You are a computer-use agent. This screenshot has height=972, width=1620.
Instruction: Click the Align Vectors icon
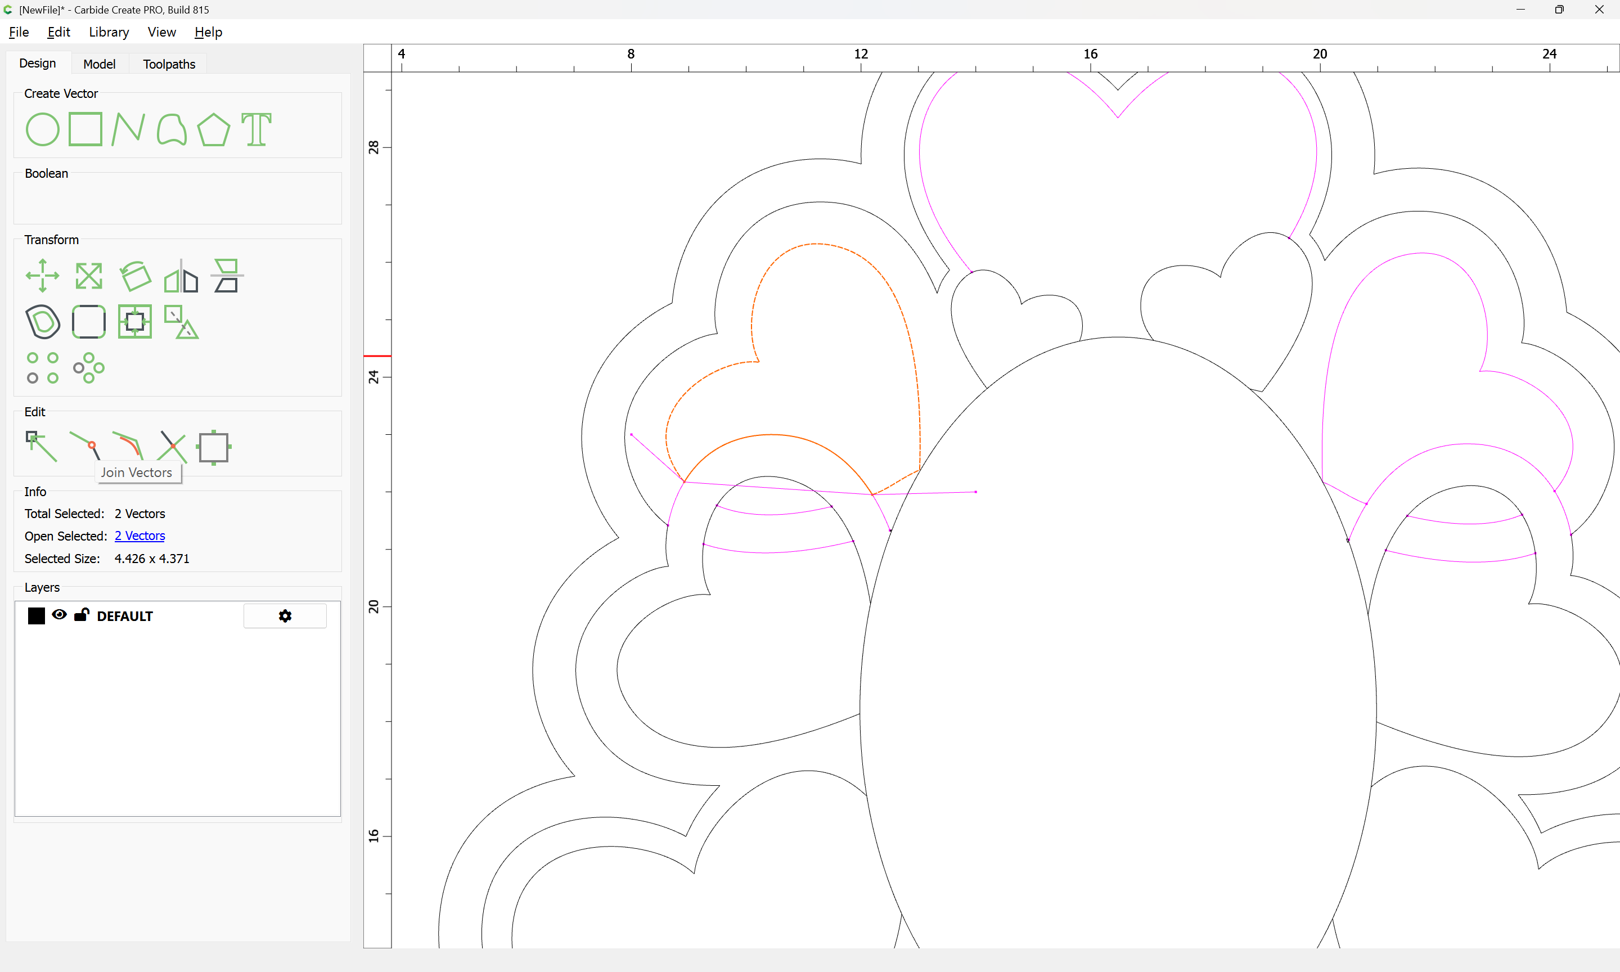(227, 275)
